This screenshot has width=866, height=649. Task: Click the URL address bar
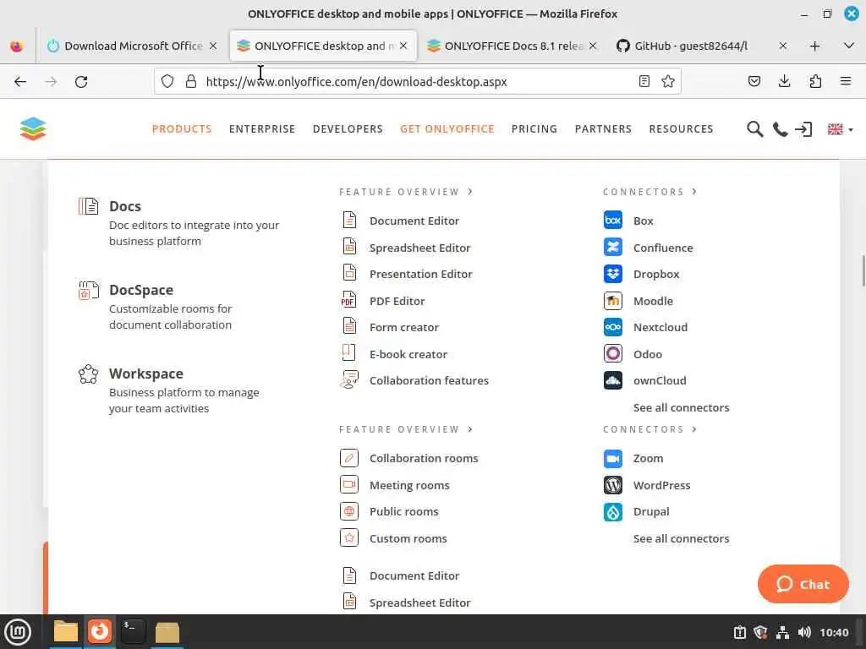coord(417,82)
